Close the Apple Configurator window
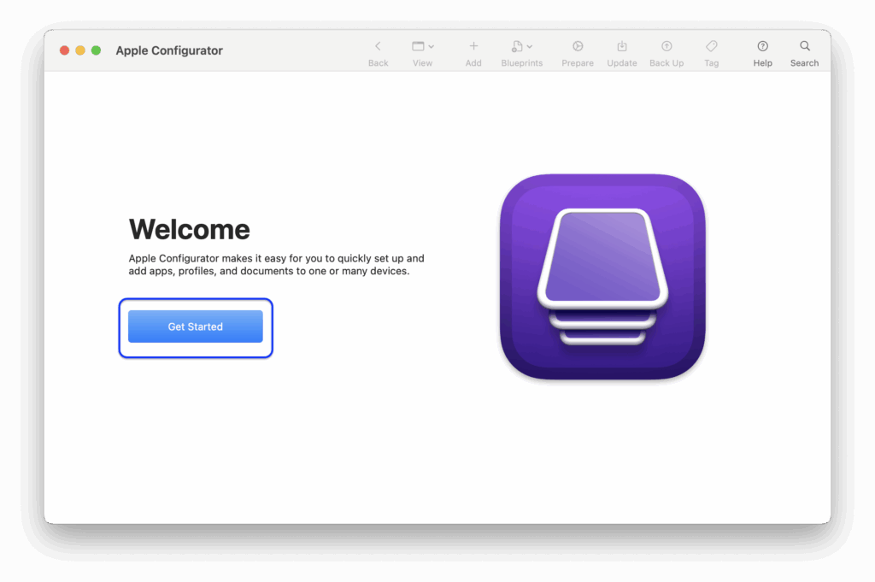The image size is (875, 582). point(64,50)
